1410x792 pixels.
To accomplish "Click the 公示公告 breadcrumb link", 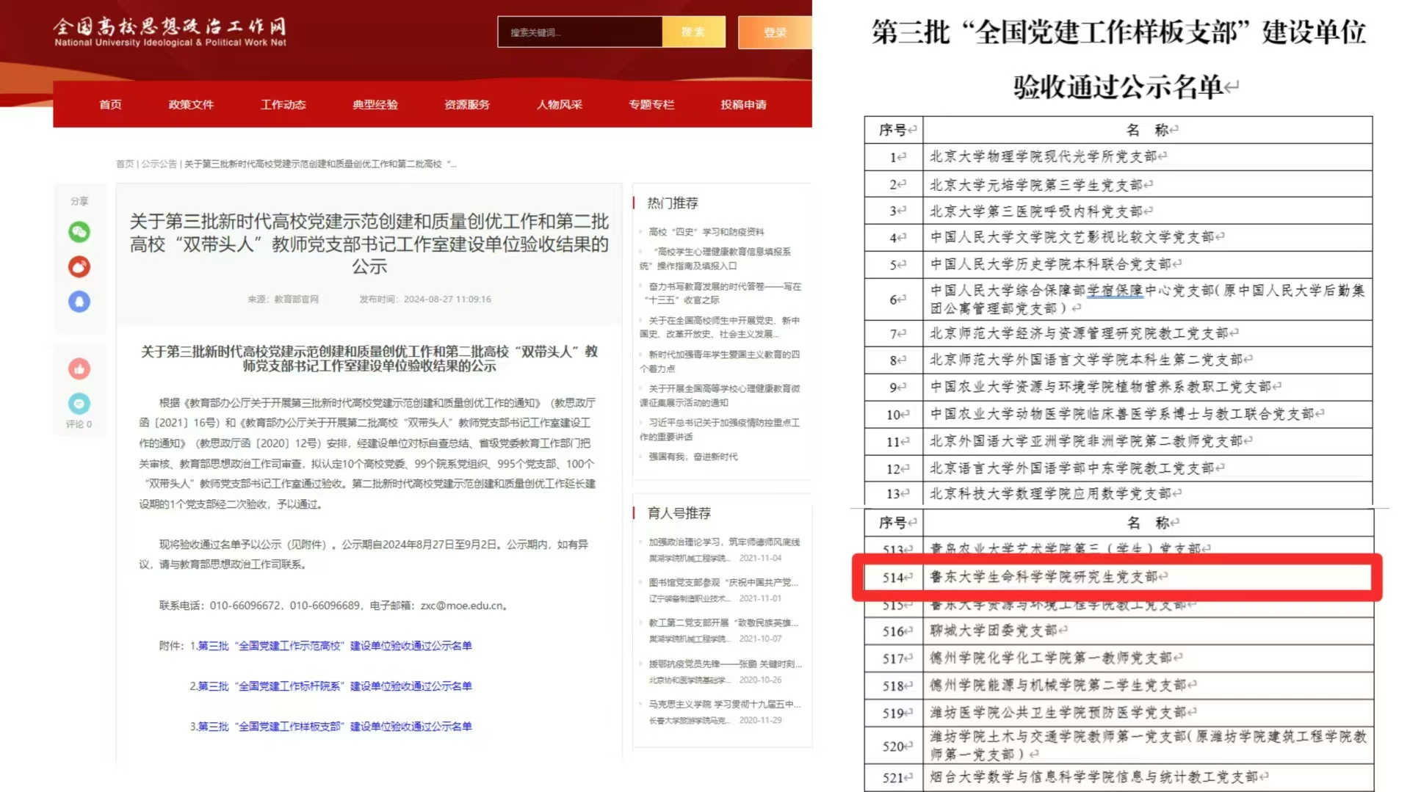I will point(159,164).
